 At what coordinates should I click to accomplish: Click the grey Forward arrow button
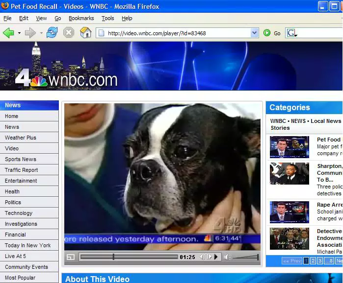(x=30, y=33)
